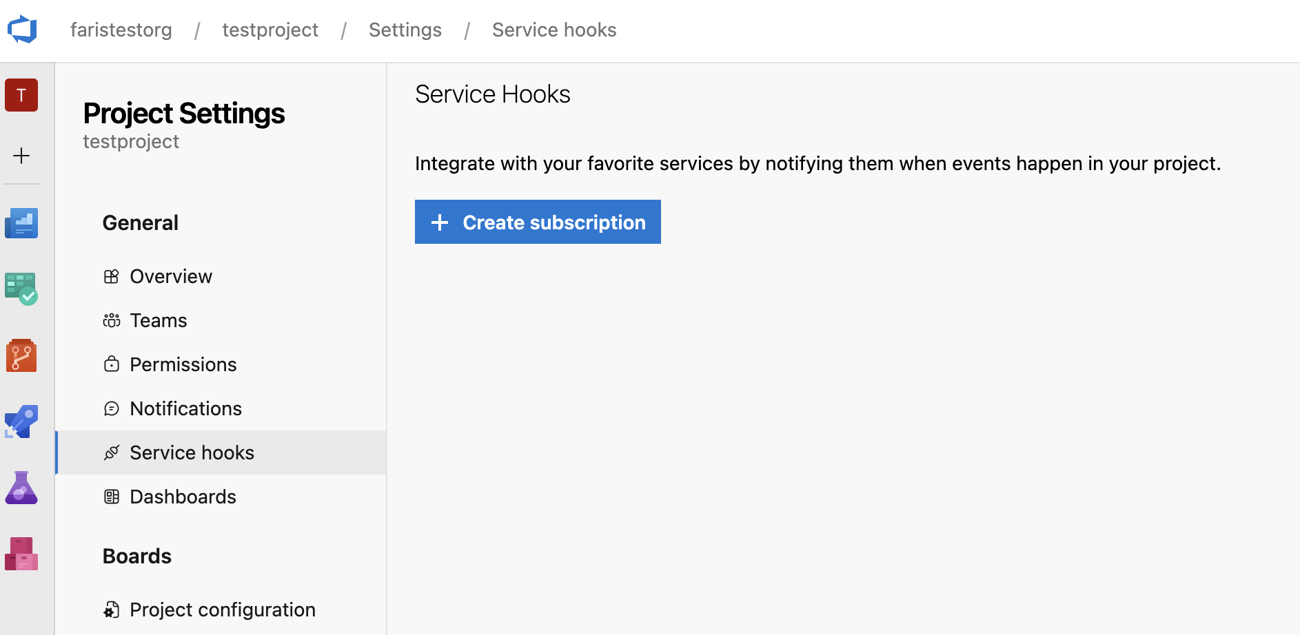Open Dashboards settings
1300x635 pixels.
tap(183, 497)
